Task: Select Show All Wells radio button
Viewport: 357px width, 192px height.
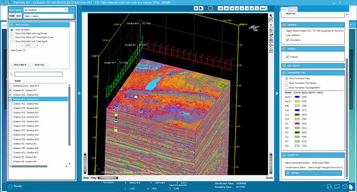Action: (12, 30)
